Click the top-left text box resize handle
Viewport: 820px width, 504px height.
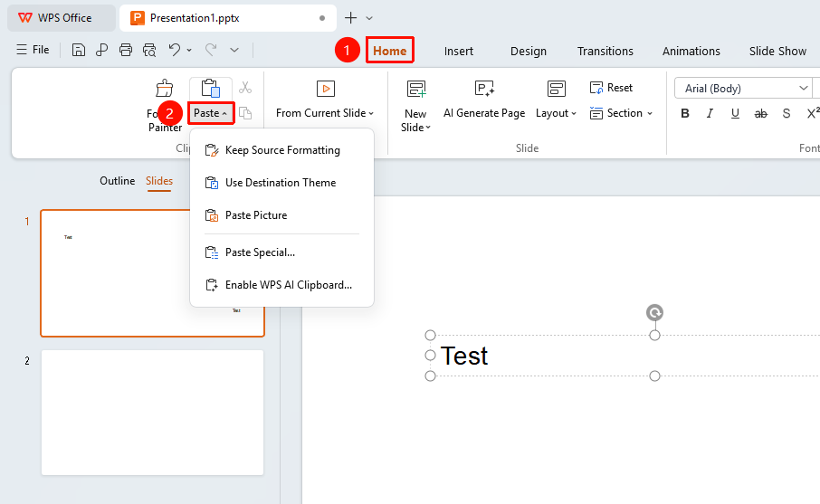(430, 335)
